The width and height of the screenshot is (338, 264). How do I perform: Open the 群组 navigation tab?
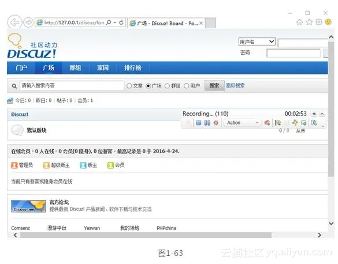tap(75, 68)
